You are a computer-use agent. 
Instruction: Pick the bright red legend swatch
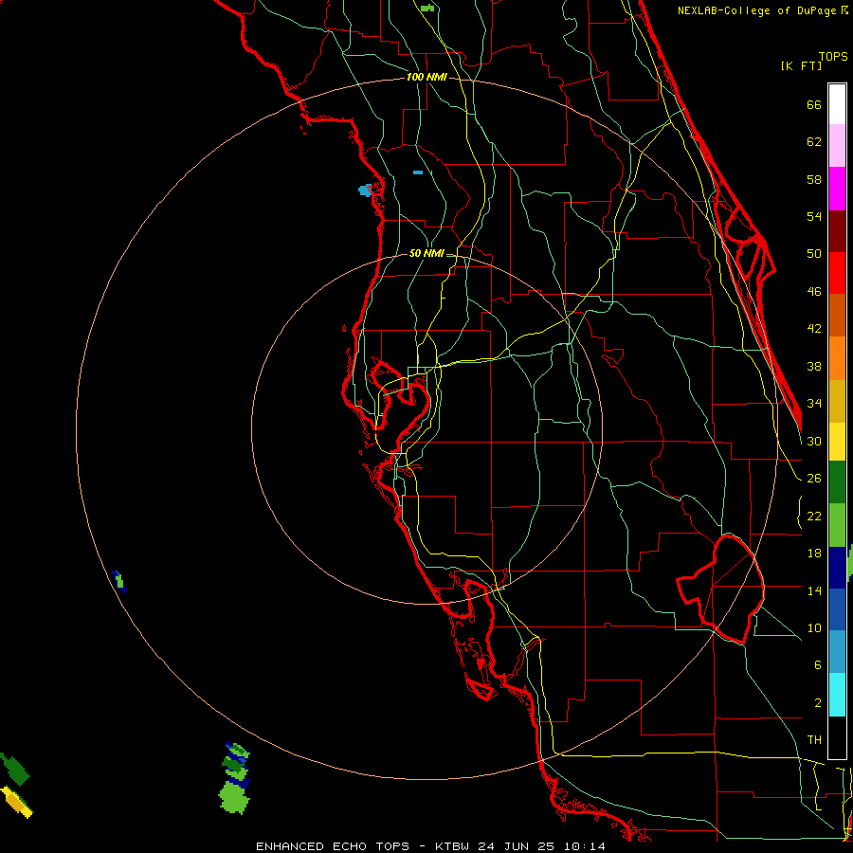pyautogui.click(x=837, y=273)
